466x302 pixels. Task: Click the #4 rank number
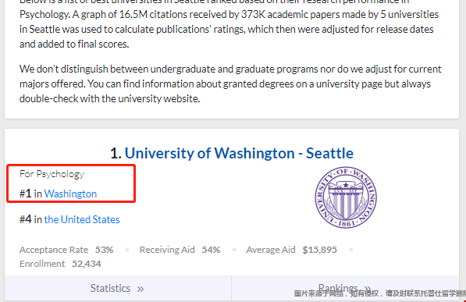point(26,219)
